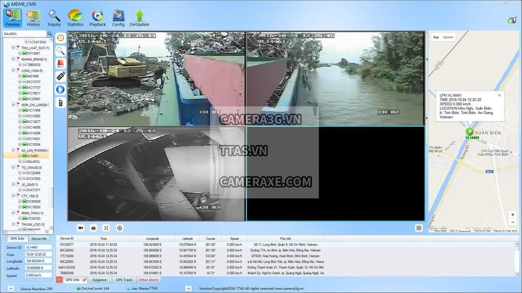
Task: Collapse the NAM_CHI_LANG group
Action: [13, 104]
